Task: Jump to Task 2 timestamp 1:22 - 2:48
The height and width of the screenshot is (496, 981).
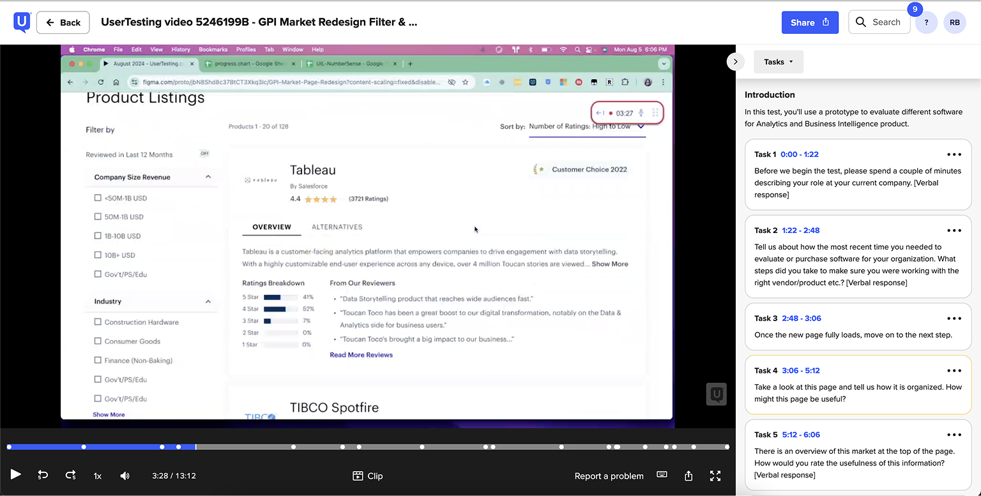Action: 801,230
